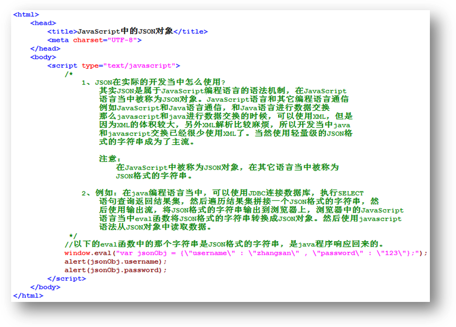
Task: Click the line 'alert(jsonObj.username);'
Action: click(x=116, y=261)
